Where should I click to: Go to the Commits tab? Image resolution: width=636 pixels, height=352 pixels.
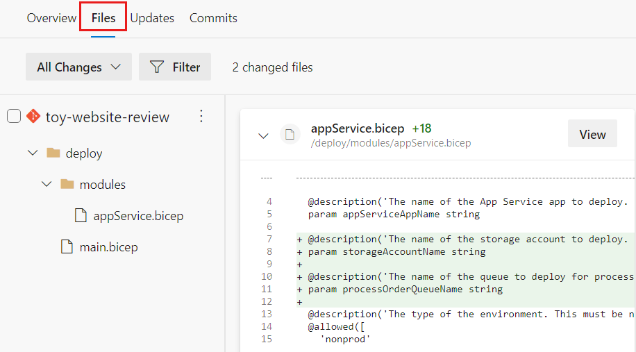coord(213,18)
